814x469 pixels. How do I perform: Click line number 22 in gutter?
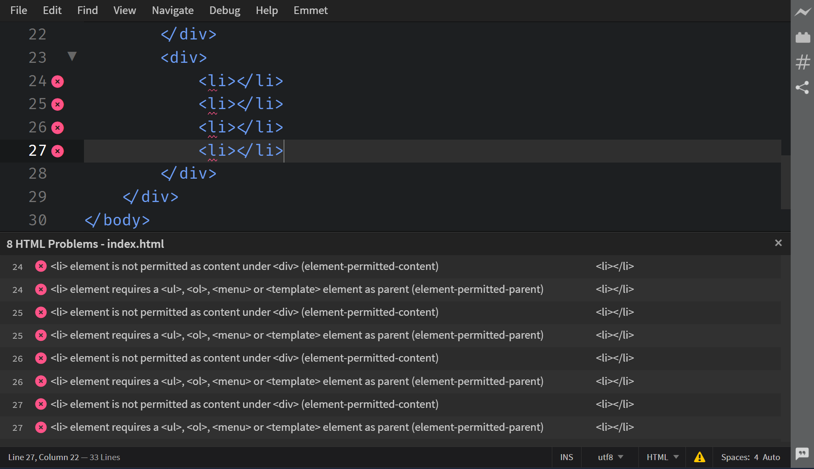point(37,34)
